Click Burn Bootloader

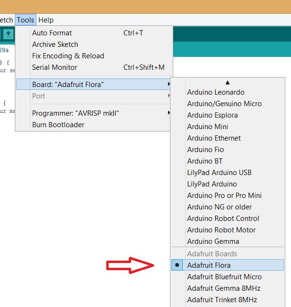click(94, 125)
